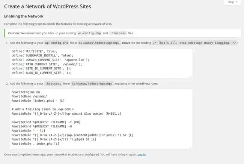
Task: Grab the wp-config code box resize handle
Action: (x=190, y=77)
